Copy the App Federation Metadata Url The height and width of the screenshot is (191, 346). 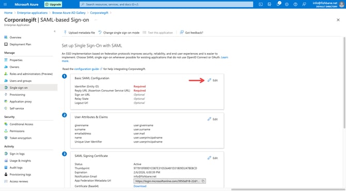tap(203, 181)
